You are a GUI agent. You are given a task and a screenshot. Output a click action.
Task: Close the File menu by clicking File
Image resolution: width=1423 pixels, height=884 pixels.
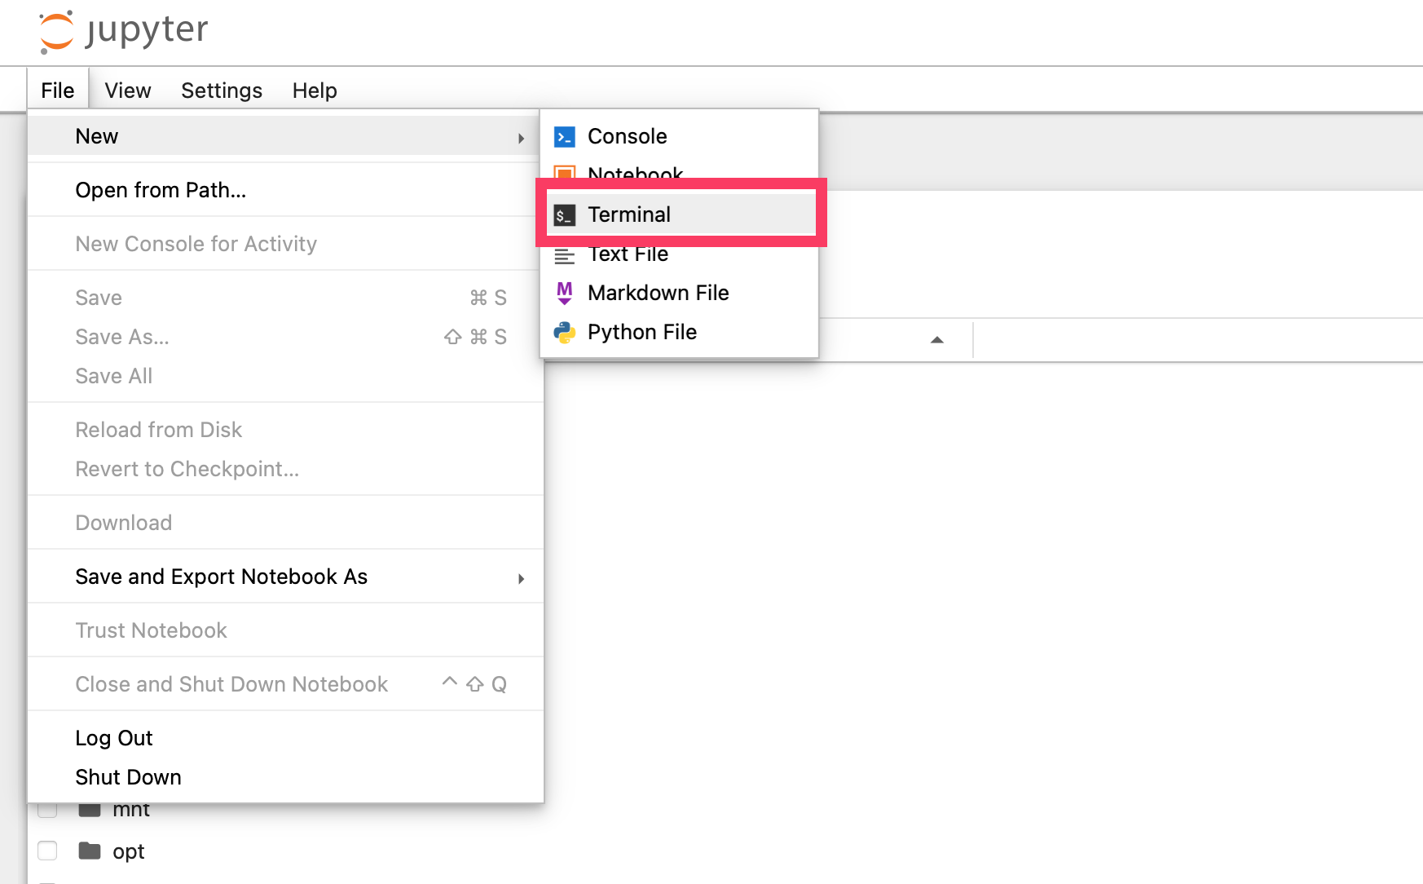pyautogui.click(x=58, y=91)
